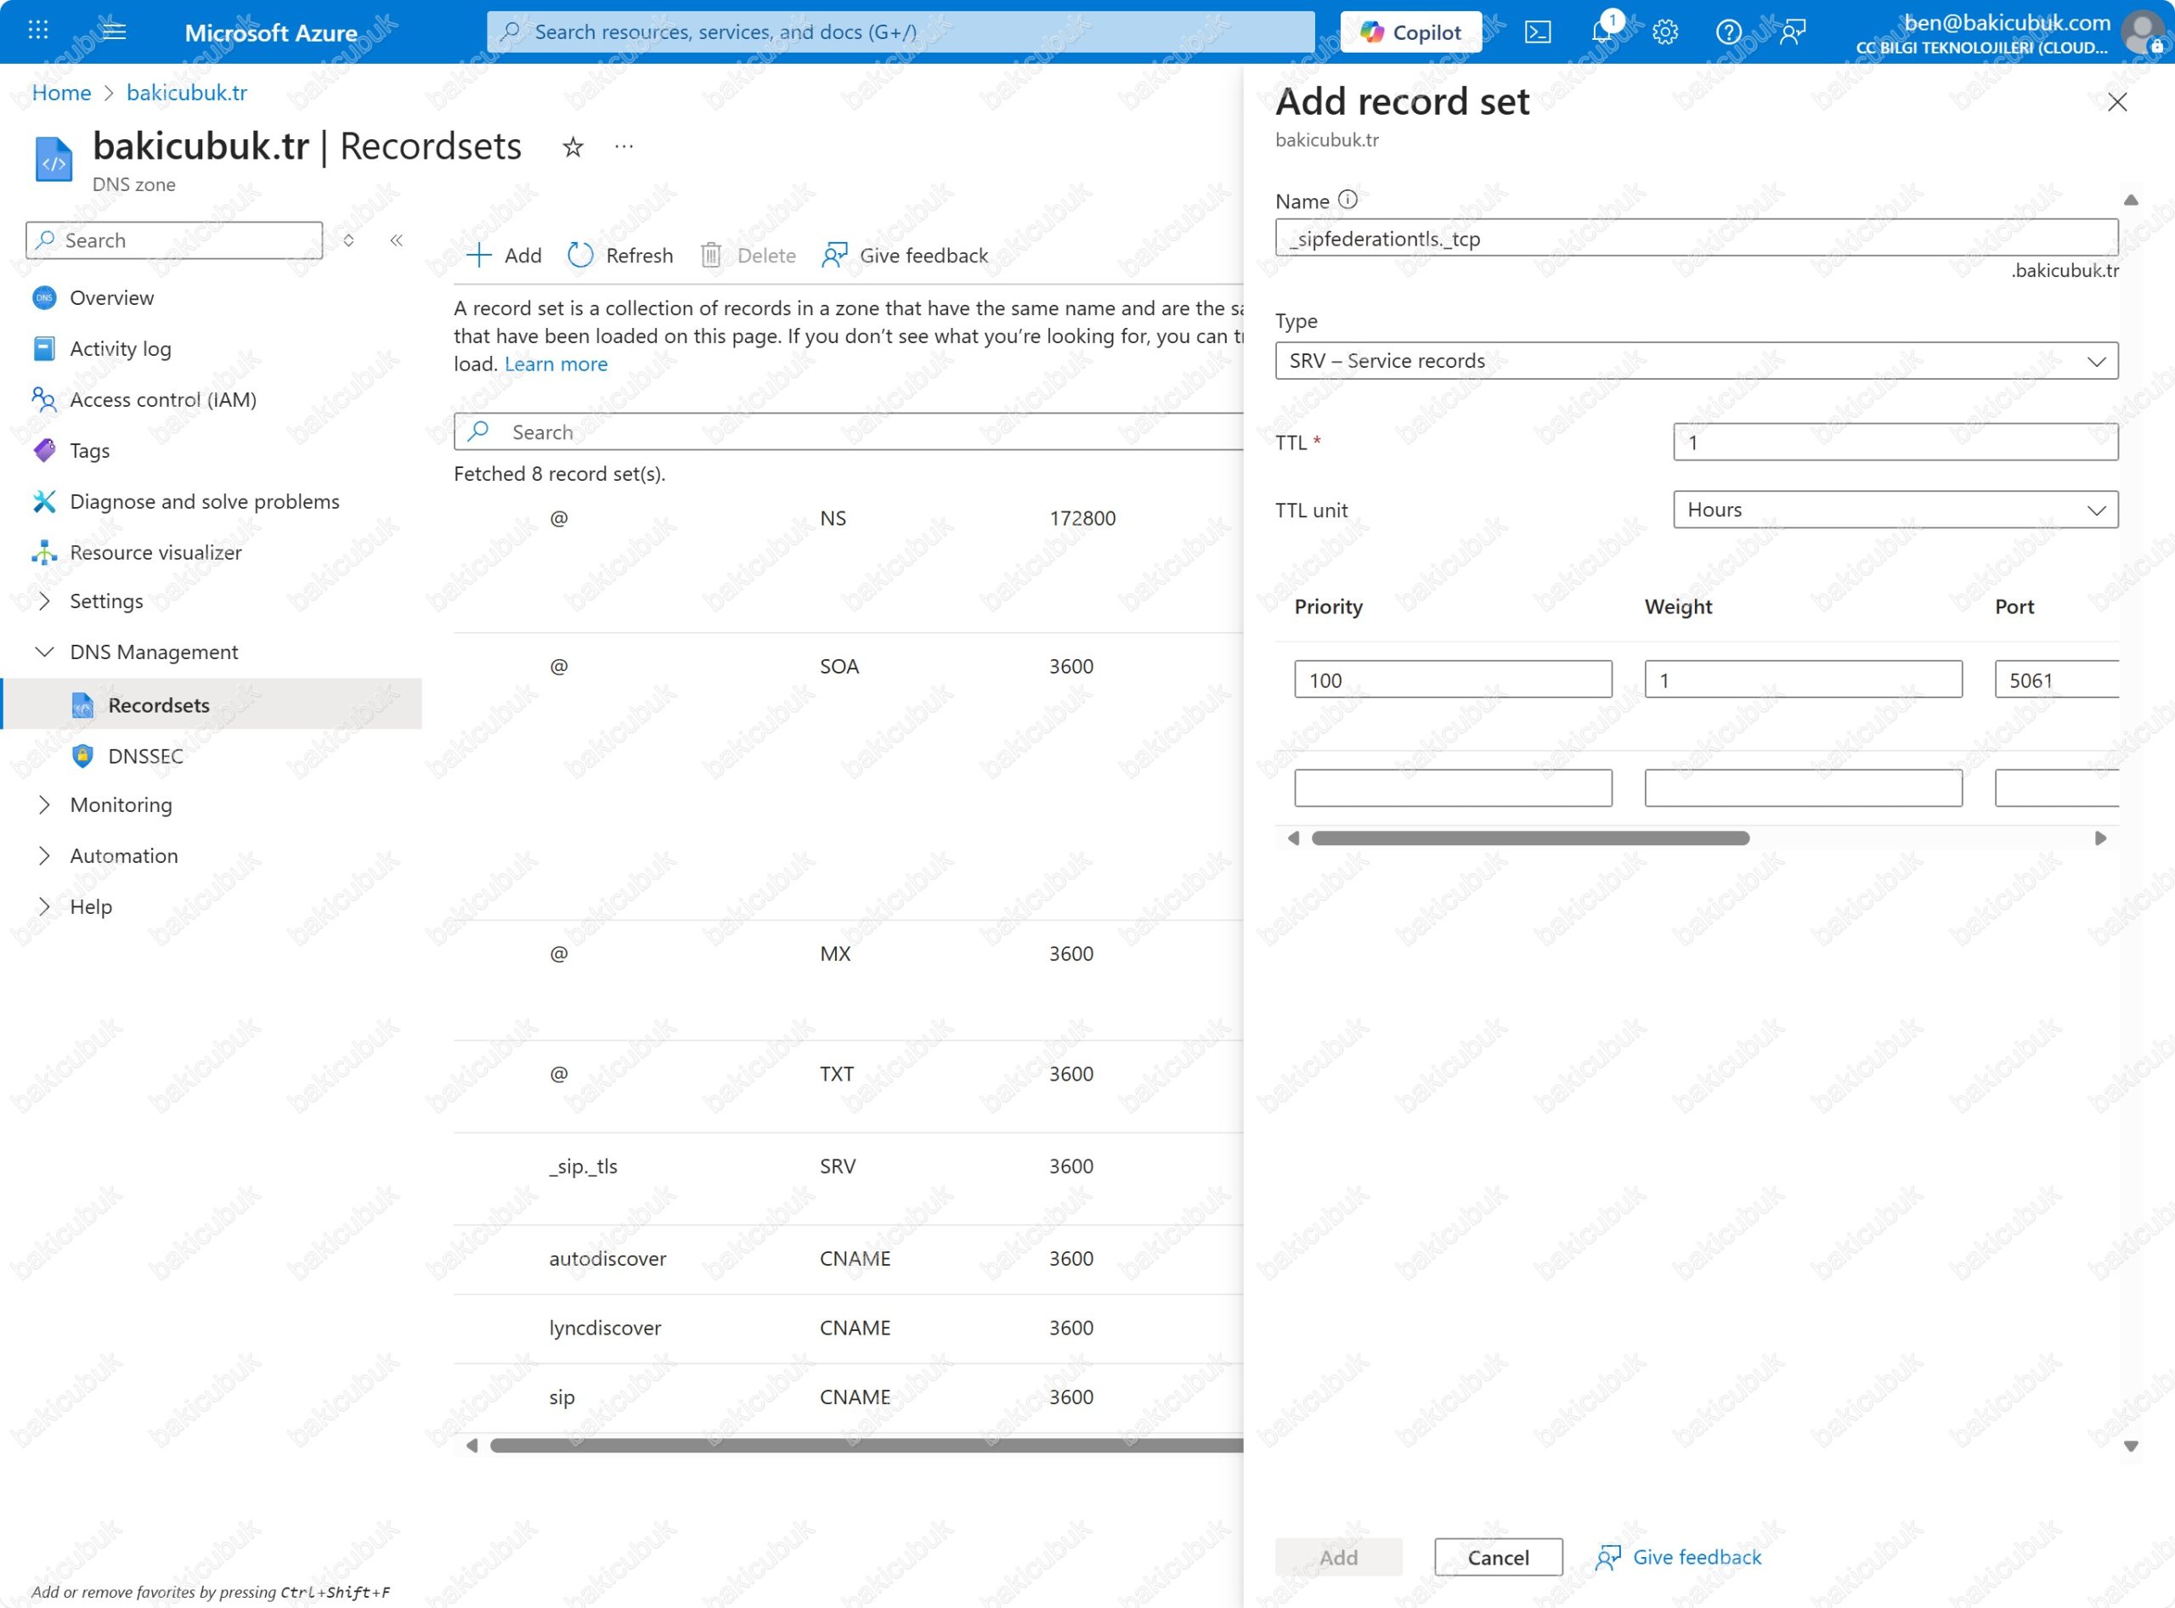Click the Refresh toolbar icon
Viewport: 2175px width, 1608px height.
pyautogui.click(x=580, y=255)
